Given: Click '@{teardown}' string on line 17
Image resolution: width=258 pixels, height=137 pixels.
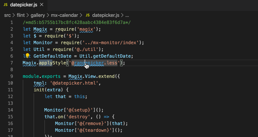Looking at the screenshot, I should click(94, 130).
